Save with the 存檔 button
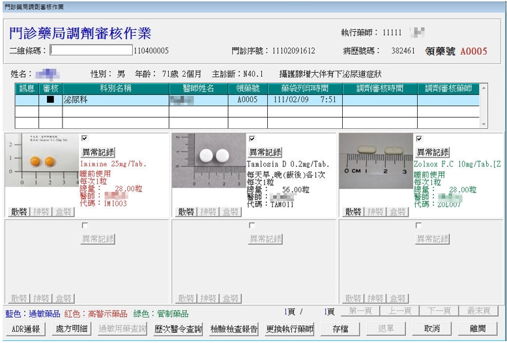 pos(340,329)
